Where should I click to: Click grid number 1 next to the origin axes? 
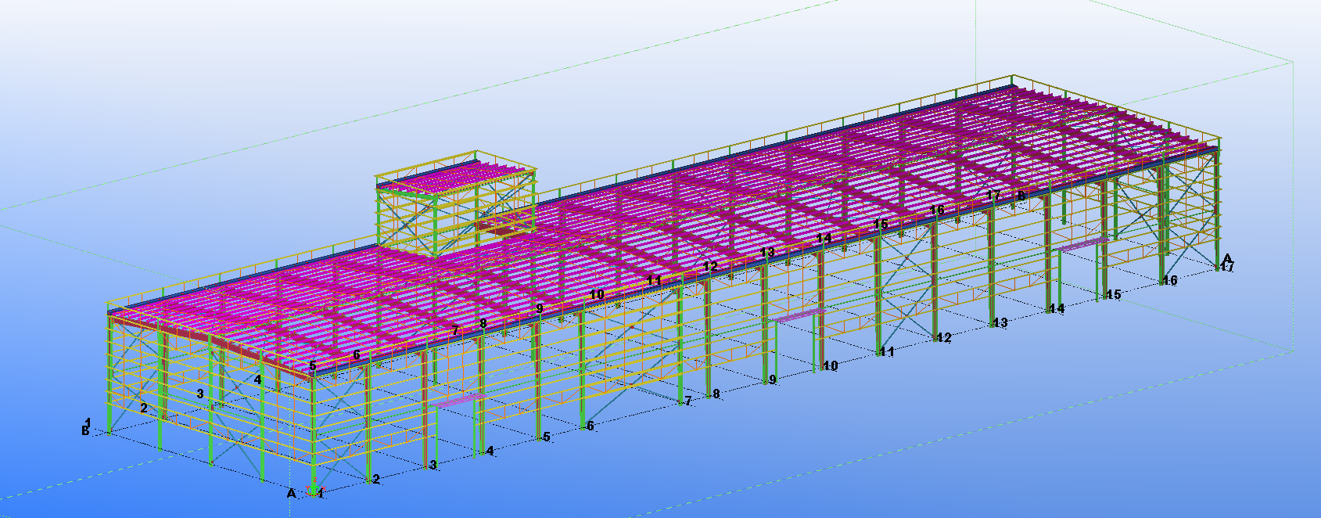point(321,494)
